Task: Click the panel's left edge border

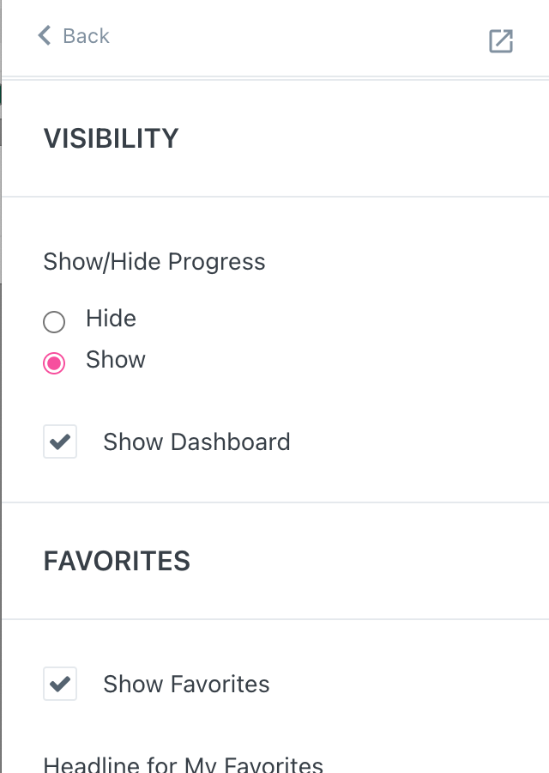Action: [2, 386]
